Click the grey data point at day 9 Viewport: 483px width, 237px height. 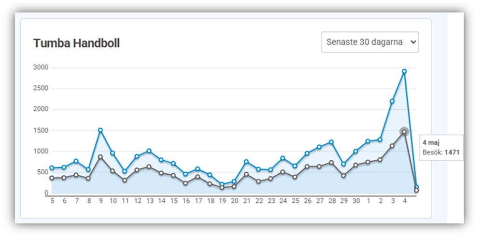100,156
